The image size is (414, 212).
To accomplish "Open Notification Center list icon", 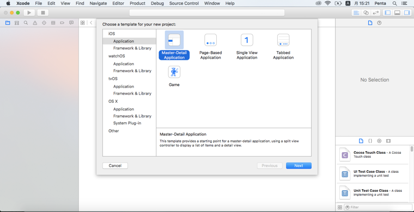I will 404,3.
